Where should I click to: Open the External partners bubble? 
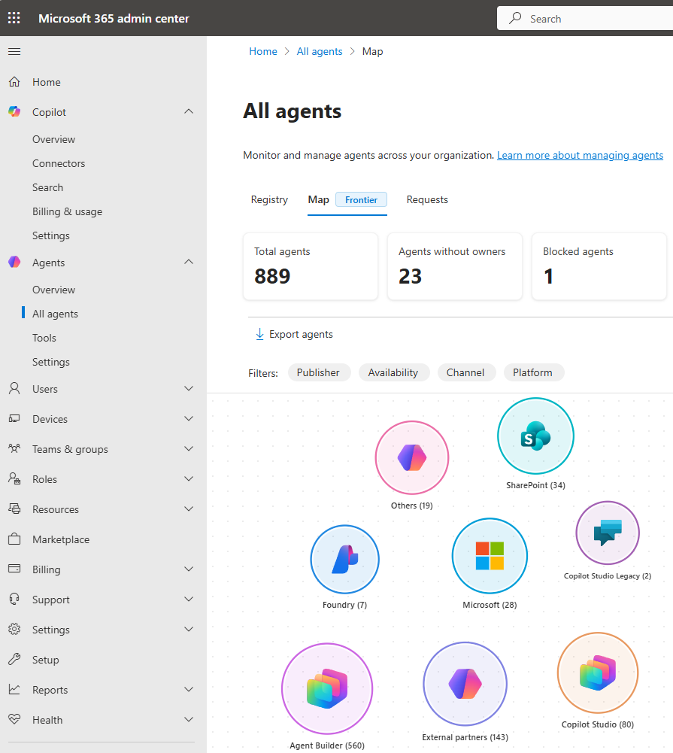tap(465, 684)
